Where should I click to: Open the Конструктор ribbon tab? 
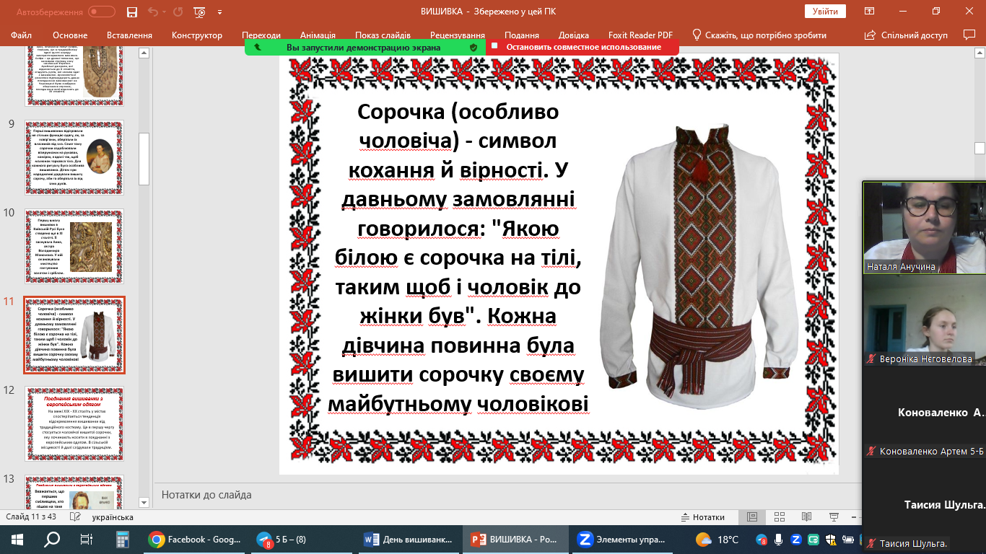point(197,35)
